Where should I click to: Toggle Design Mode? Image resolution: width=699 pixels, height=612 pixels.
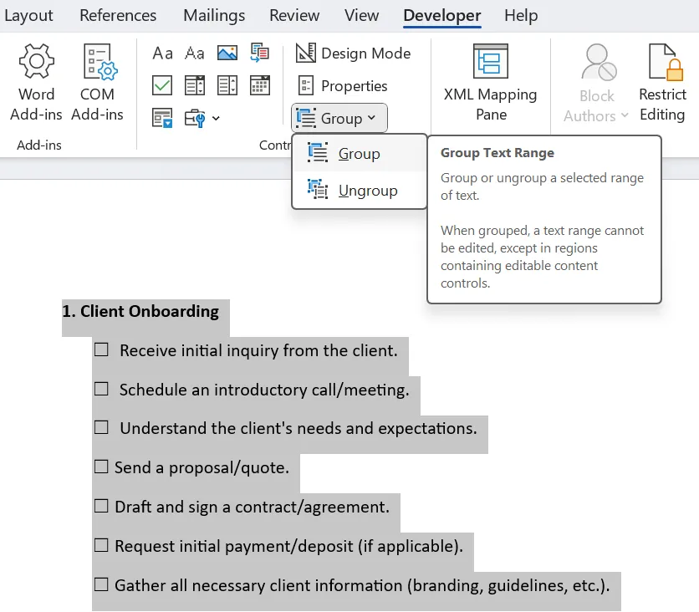coord(353,54)
